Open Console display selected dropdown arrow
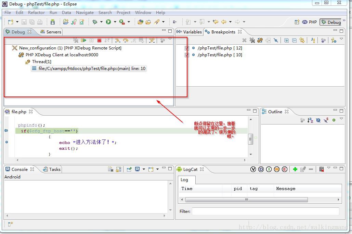This screenshot has width=352, height=234. 144,169
